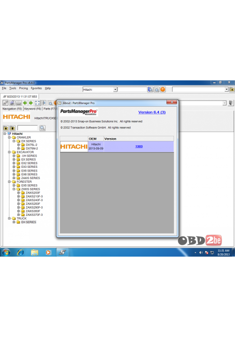Viewport: 235px width, 337px height.
Task: Open the Favorites menu
Action: tap(36, 88)
